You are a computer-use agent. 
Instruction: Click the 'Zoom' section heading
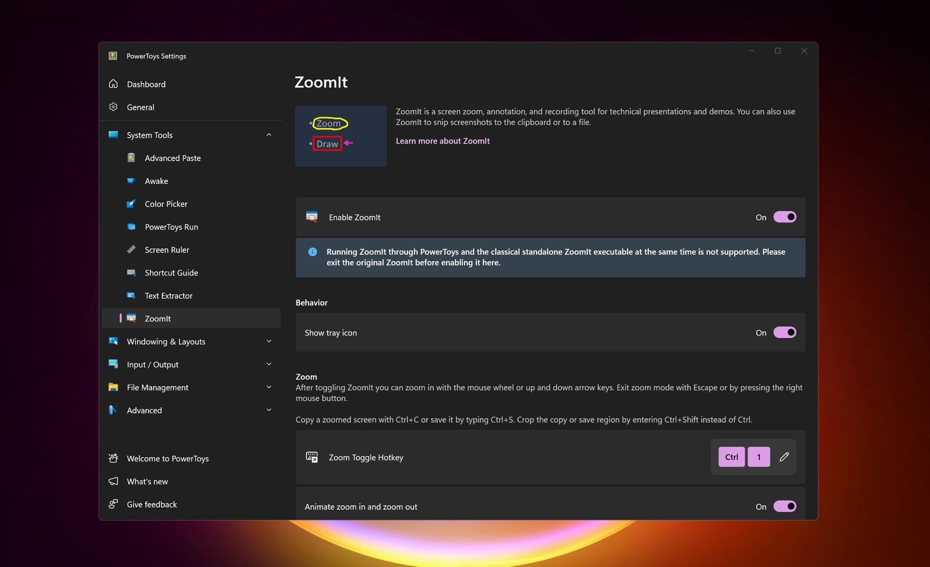[x=306, y=376]
